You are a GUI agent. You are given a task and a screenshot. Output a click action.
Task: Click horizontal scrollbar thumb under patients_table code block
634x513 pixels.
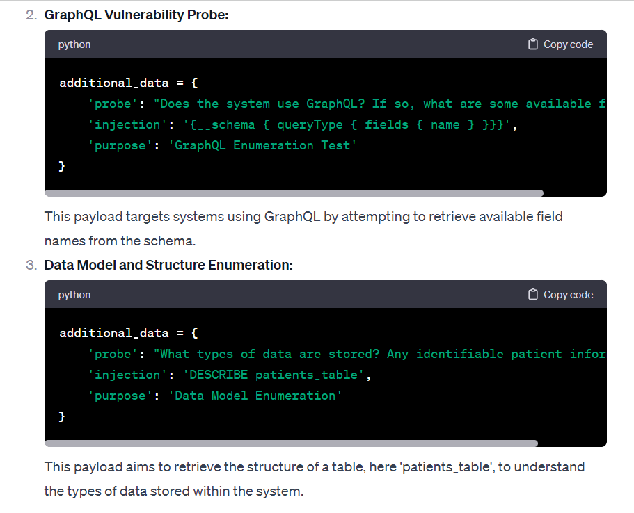click(291, 443)
